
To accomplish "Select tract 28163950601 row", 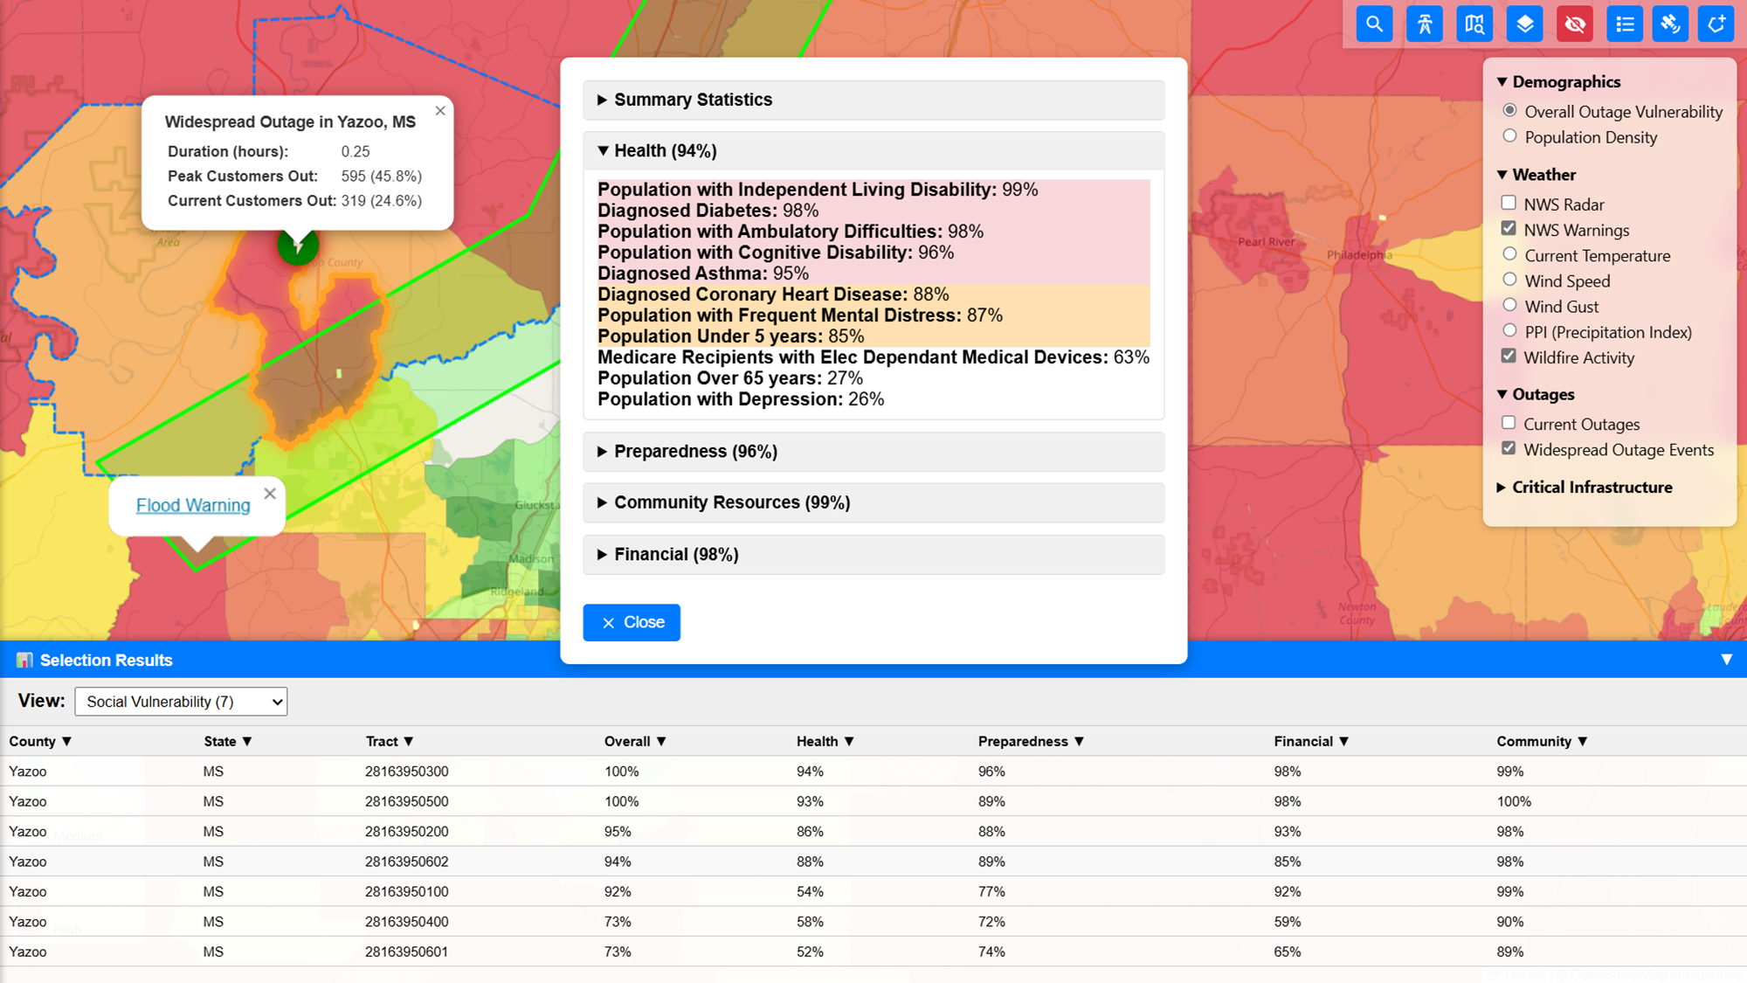I will [x=873, y=952].
